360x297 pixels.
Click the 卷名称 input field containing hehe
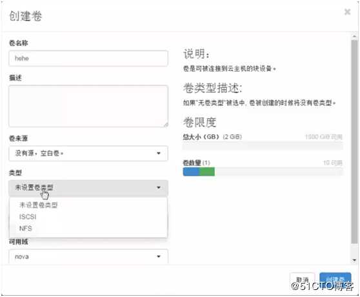88,58
